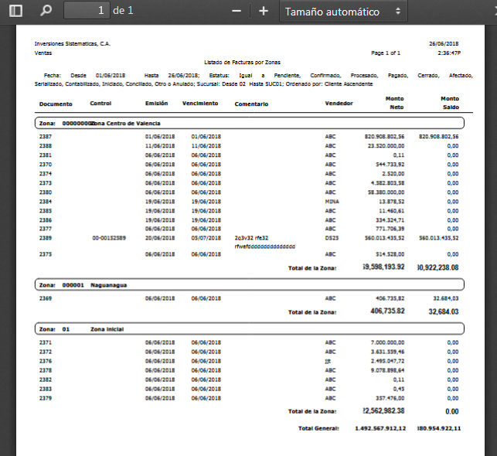This screenshot has height=456, width=497.
Task: Click the Vendedor column header
Action: pyautogui.click(x=340, y=103)
